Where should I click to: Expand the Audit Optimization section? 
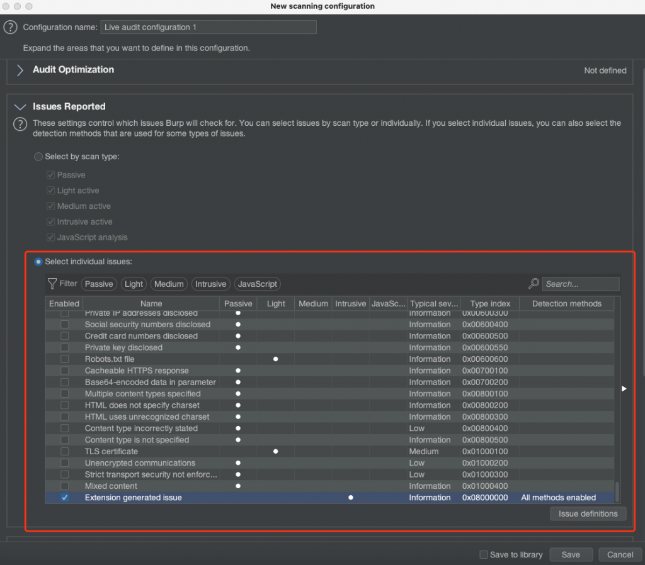tap(20, 70)
